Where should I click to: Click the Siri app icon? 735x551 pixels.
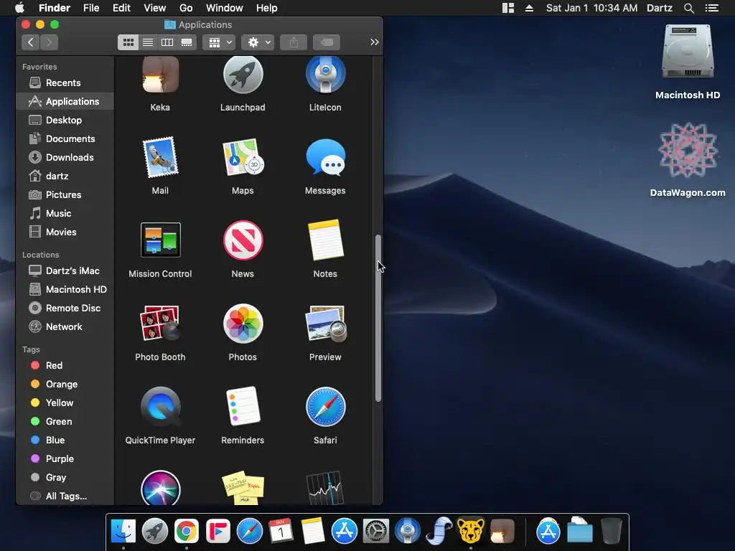160,488
